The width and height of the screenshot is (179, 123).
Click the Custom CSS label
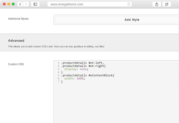[16, 64]
